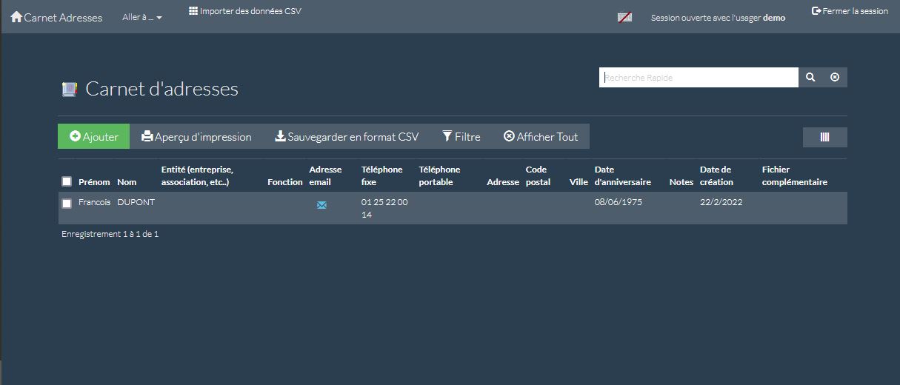Screen dimensions: 900x385
Task: Sort by Date d'anniversaire column header
Action: [x=622, y=175]
